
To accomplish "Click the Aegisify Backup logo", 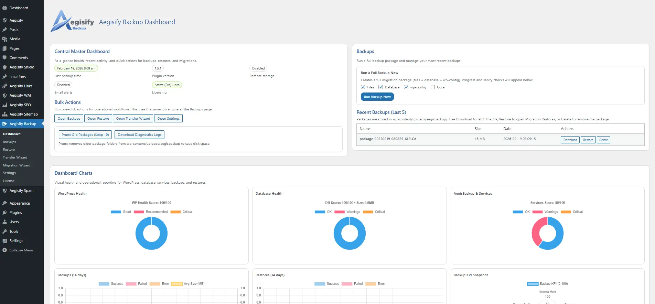I will pyautogui.click(x=72, y=21).
